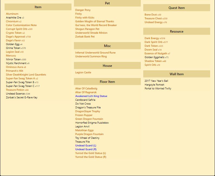Open the Bone Dust quest item link

(151, 15)
